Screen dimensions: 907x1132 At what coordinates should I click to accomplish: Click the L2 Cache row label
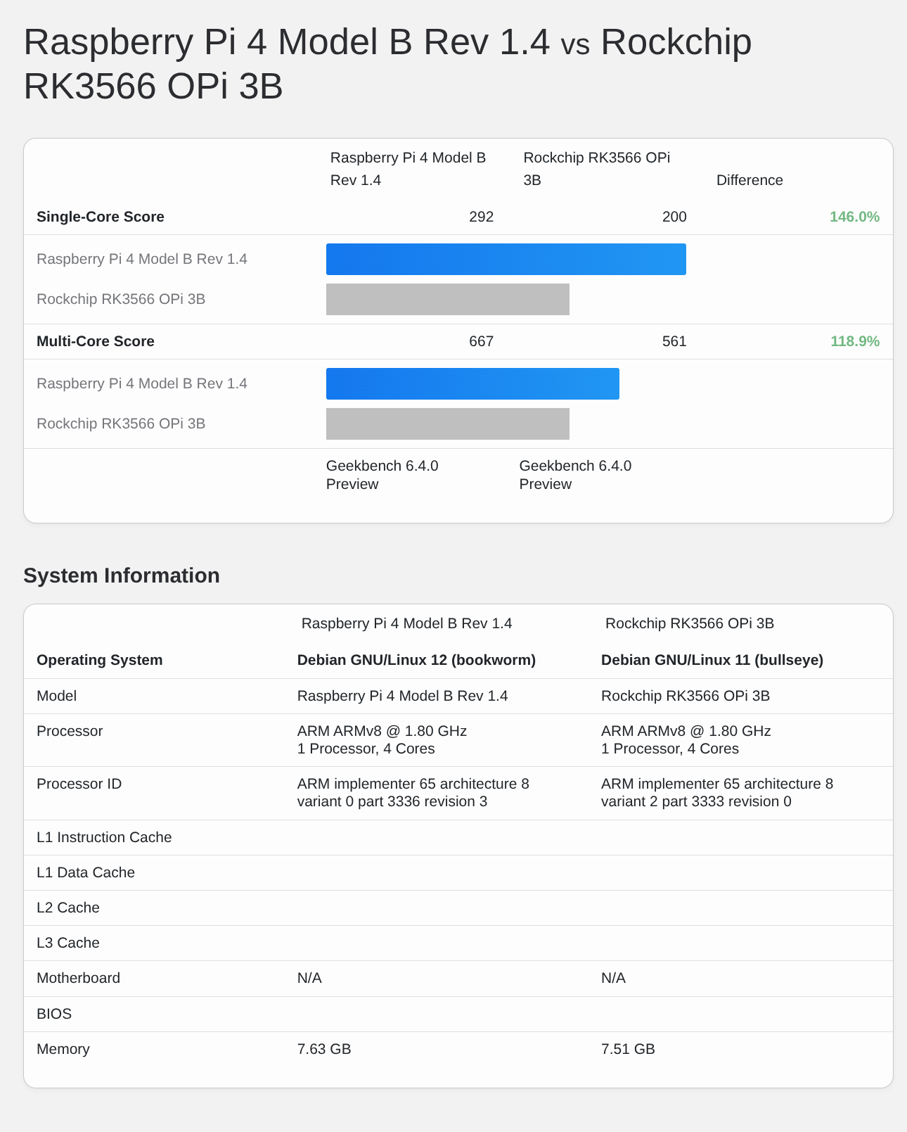pyautogui.click(x=68, y=908)
